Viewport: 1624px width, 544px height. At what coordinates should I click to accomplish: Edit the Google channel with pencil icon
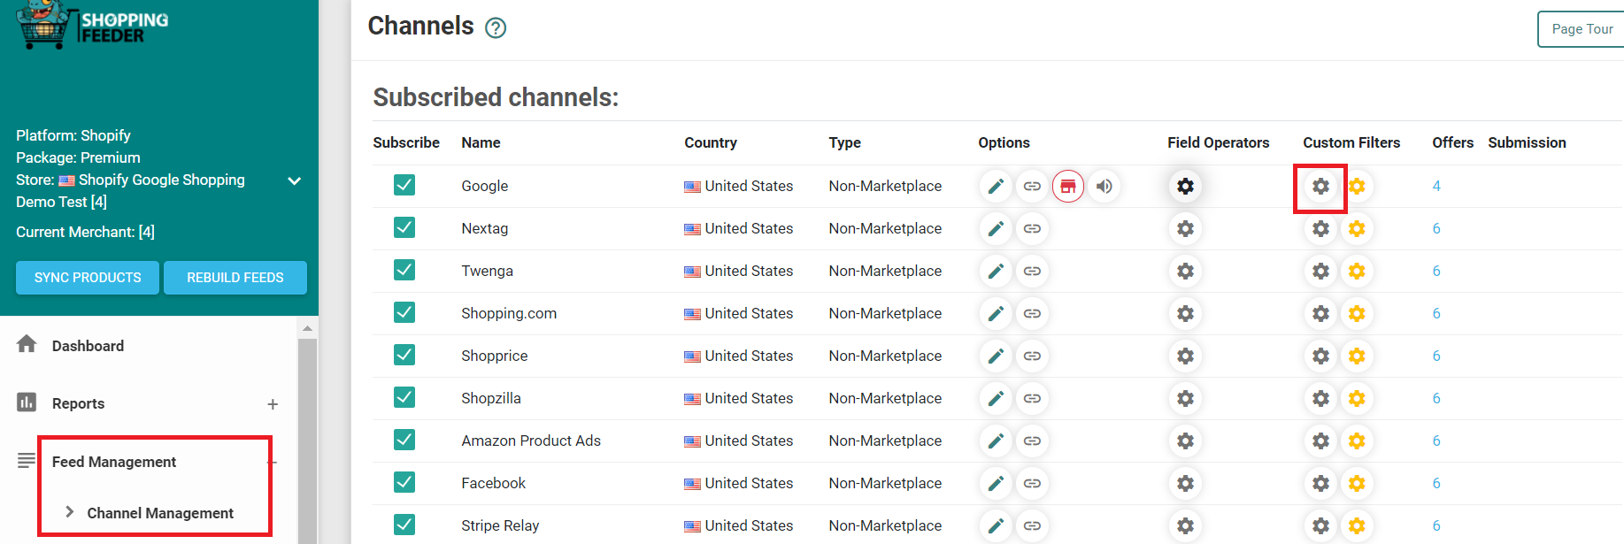[996, 186]
